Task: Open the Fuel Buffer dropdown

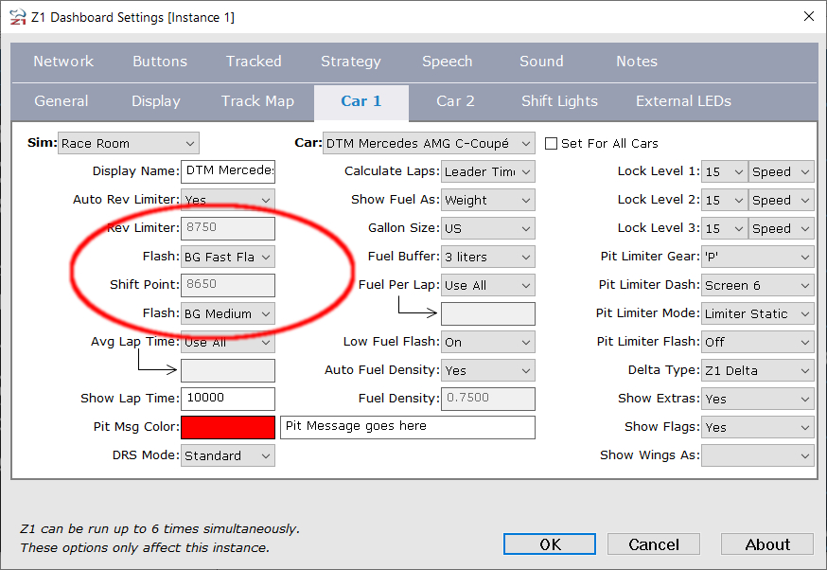Action: click(x=488, y=257)
